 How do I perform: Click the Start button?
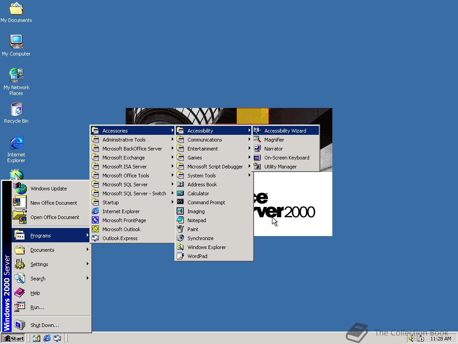(x=13, y=339)
